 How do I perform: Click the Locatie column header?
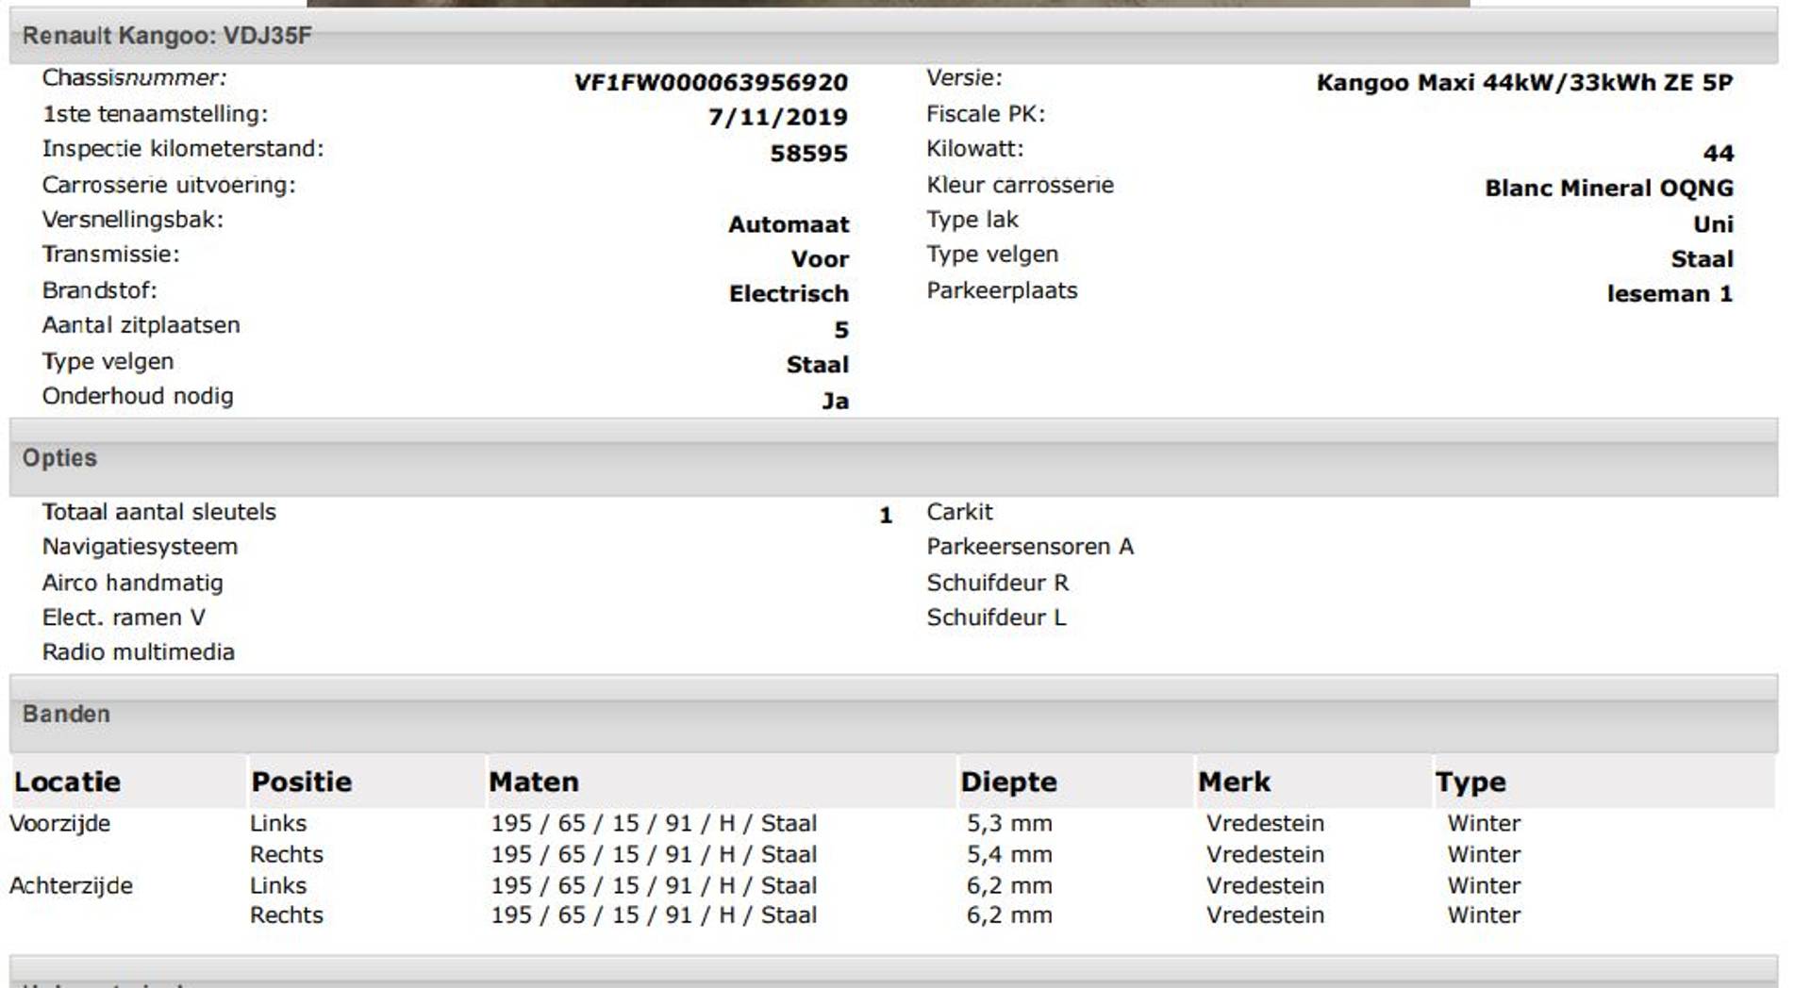[67, 782]
